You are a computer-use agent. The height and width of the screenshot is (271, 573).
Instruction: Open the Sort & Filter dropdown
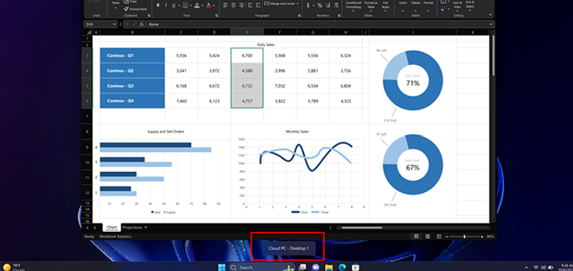coord(459,6)
